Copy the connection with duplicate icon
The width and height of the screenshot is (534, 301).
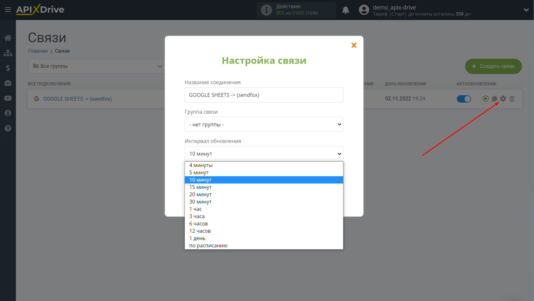[x=494, y=99]
